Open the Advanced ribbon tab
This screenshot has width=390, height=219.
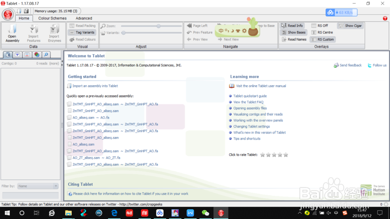click(x=84, y=18)
